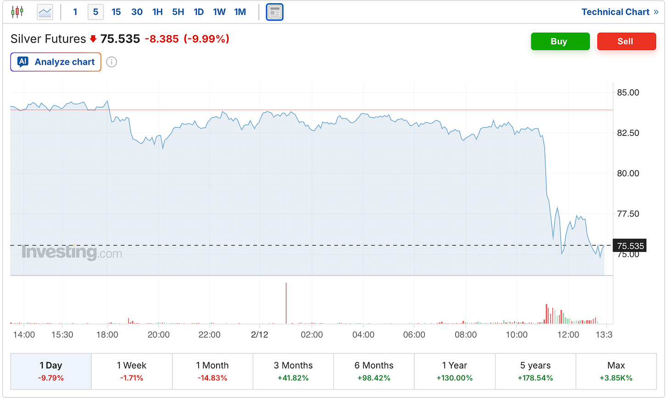Image resolution: width=668 pixels, height=401 pixels.
Task: Open the 1 Week range tab
Action: click(x=132, y=371)
